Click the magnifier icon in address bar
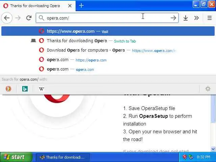Image resolution: width=216 pixels, height=162 pixels. pyautogui.click(x=41, y=18)
